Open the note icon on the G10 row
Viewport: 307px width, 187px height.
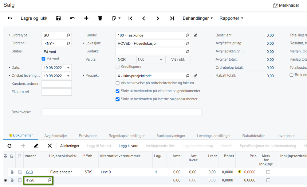point(20,172)
